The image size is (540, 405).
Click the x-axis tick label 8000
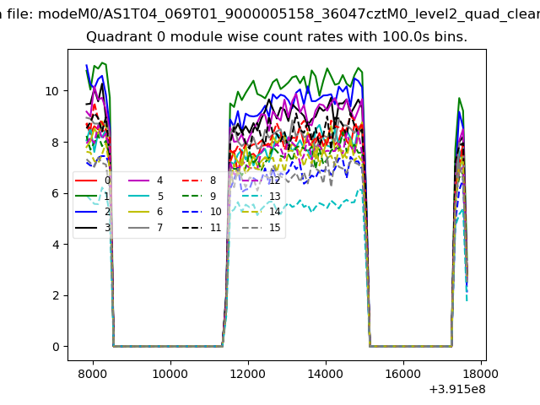pyautogui.click(x=92, y=374)
